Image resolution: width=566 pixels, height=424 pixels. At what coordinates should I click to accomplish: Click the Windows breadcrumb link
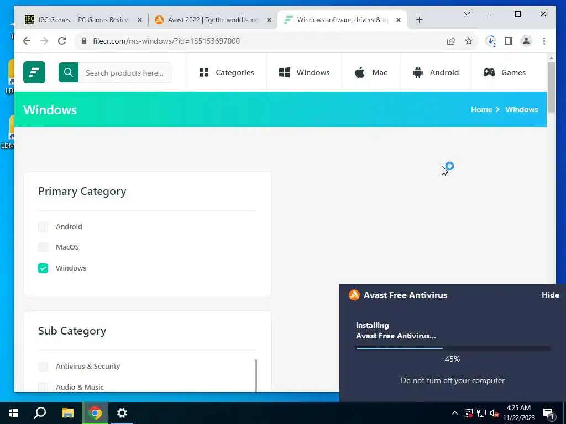click(521, 110)
